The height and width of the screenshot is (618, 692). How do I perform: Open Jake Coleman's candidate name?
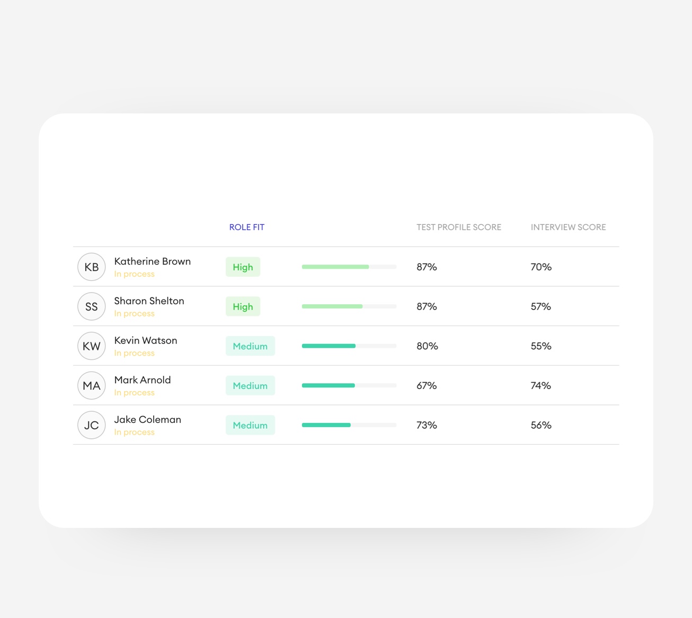tap(147, 420)
